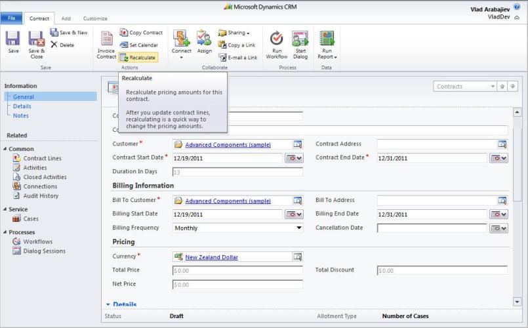Screen dimensions: 528x328
Task: Open the help icon near the user name
Action: click(517, 7)
